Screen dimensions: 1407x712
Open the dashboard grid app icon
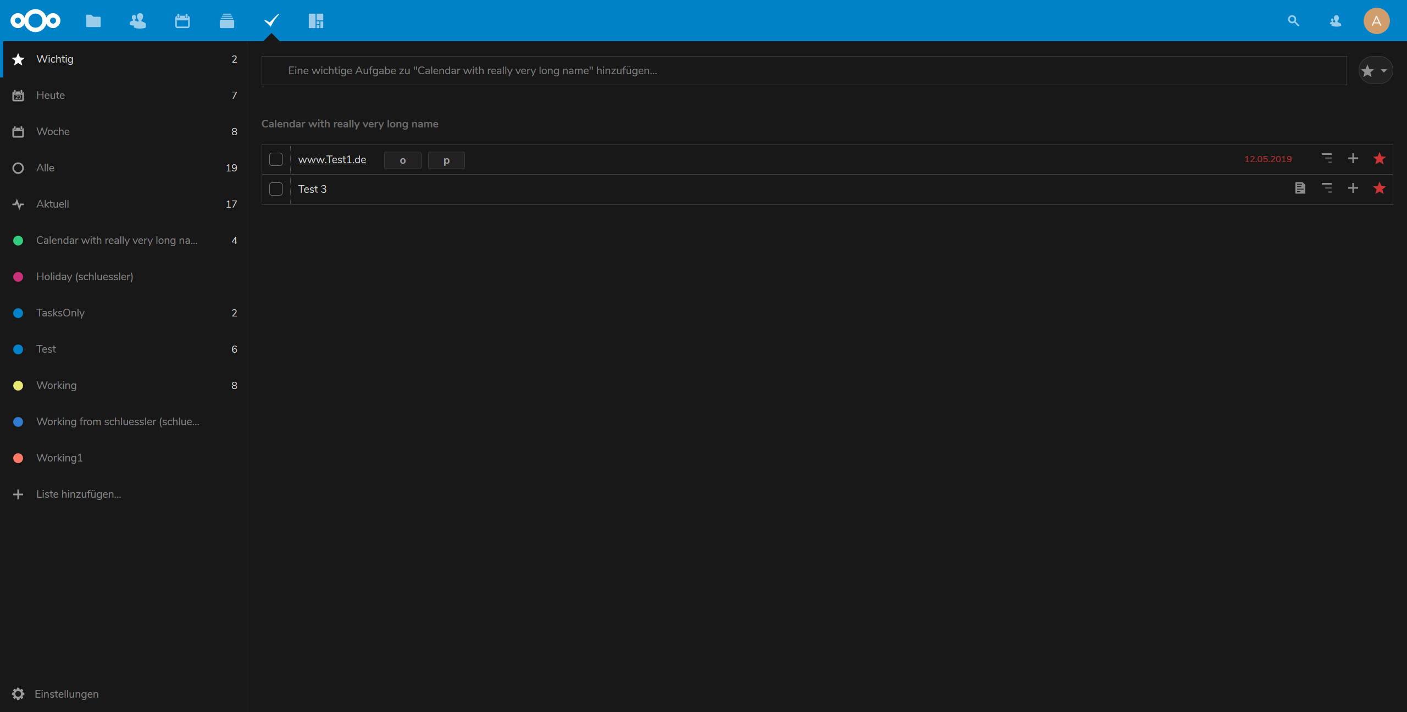(316, 21)
